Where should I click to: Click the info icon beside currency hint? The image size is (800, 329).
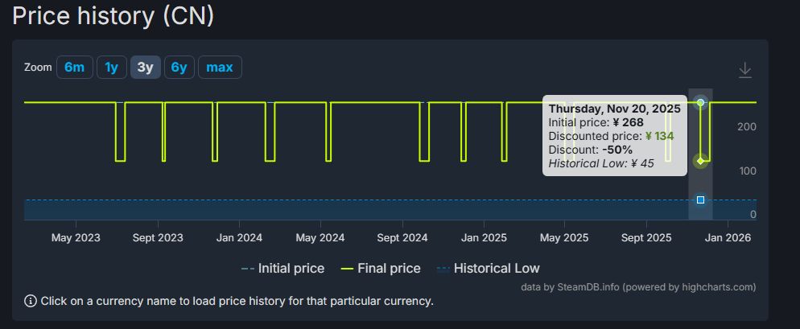31,301
